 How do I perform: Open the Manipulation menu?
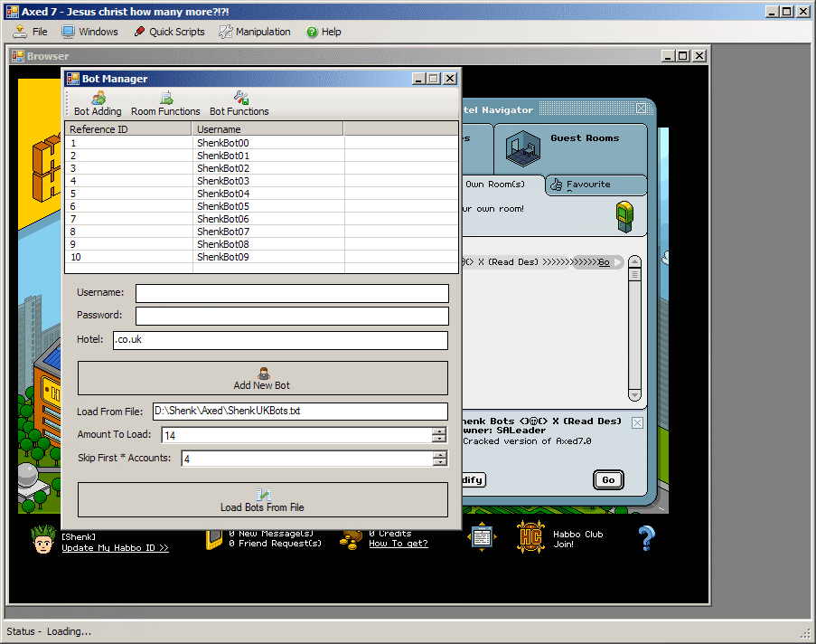(255, 32)
